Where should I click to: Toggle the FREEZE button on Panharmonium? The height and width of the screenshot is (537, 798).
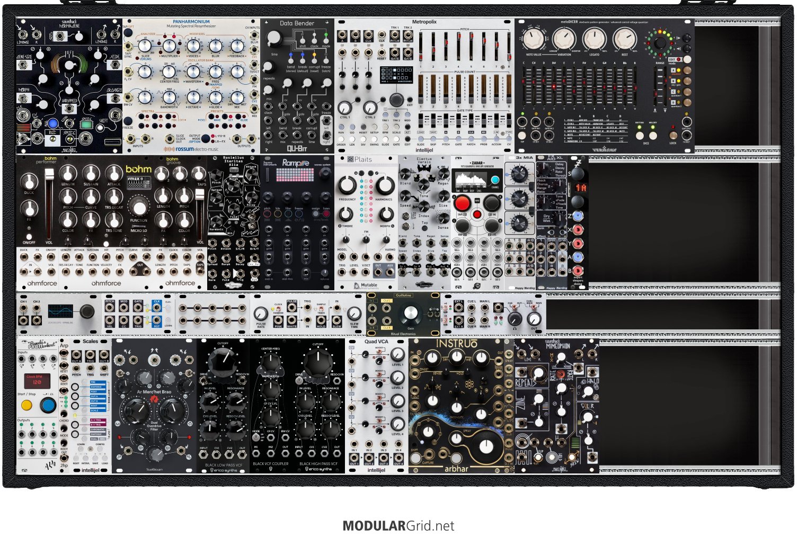tap(128, 121)
